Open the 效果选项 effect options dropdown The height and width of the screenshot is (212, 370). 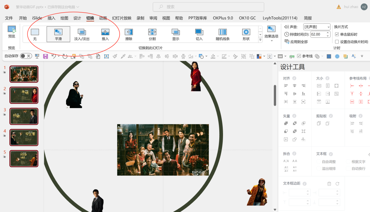pyautogui.click(x=271, y=34)
